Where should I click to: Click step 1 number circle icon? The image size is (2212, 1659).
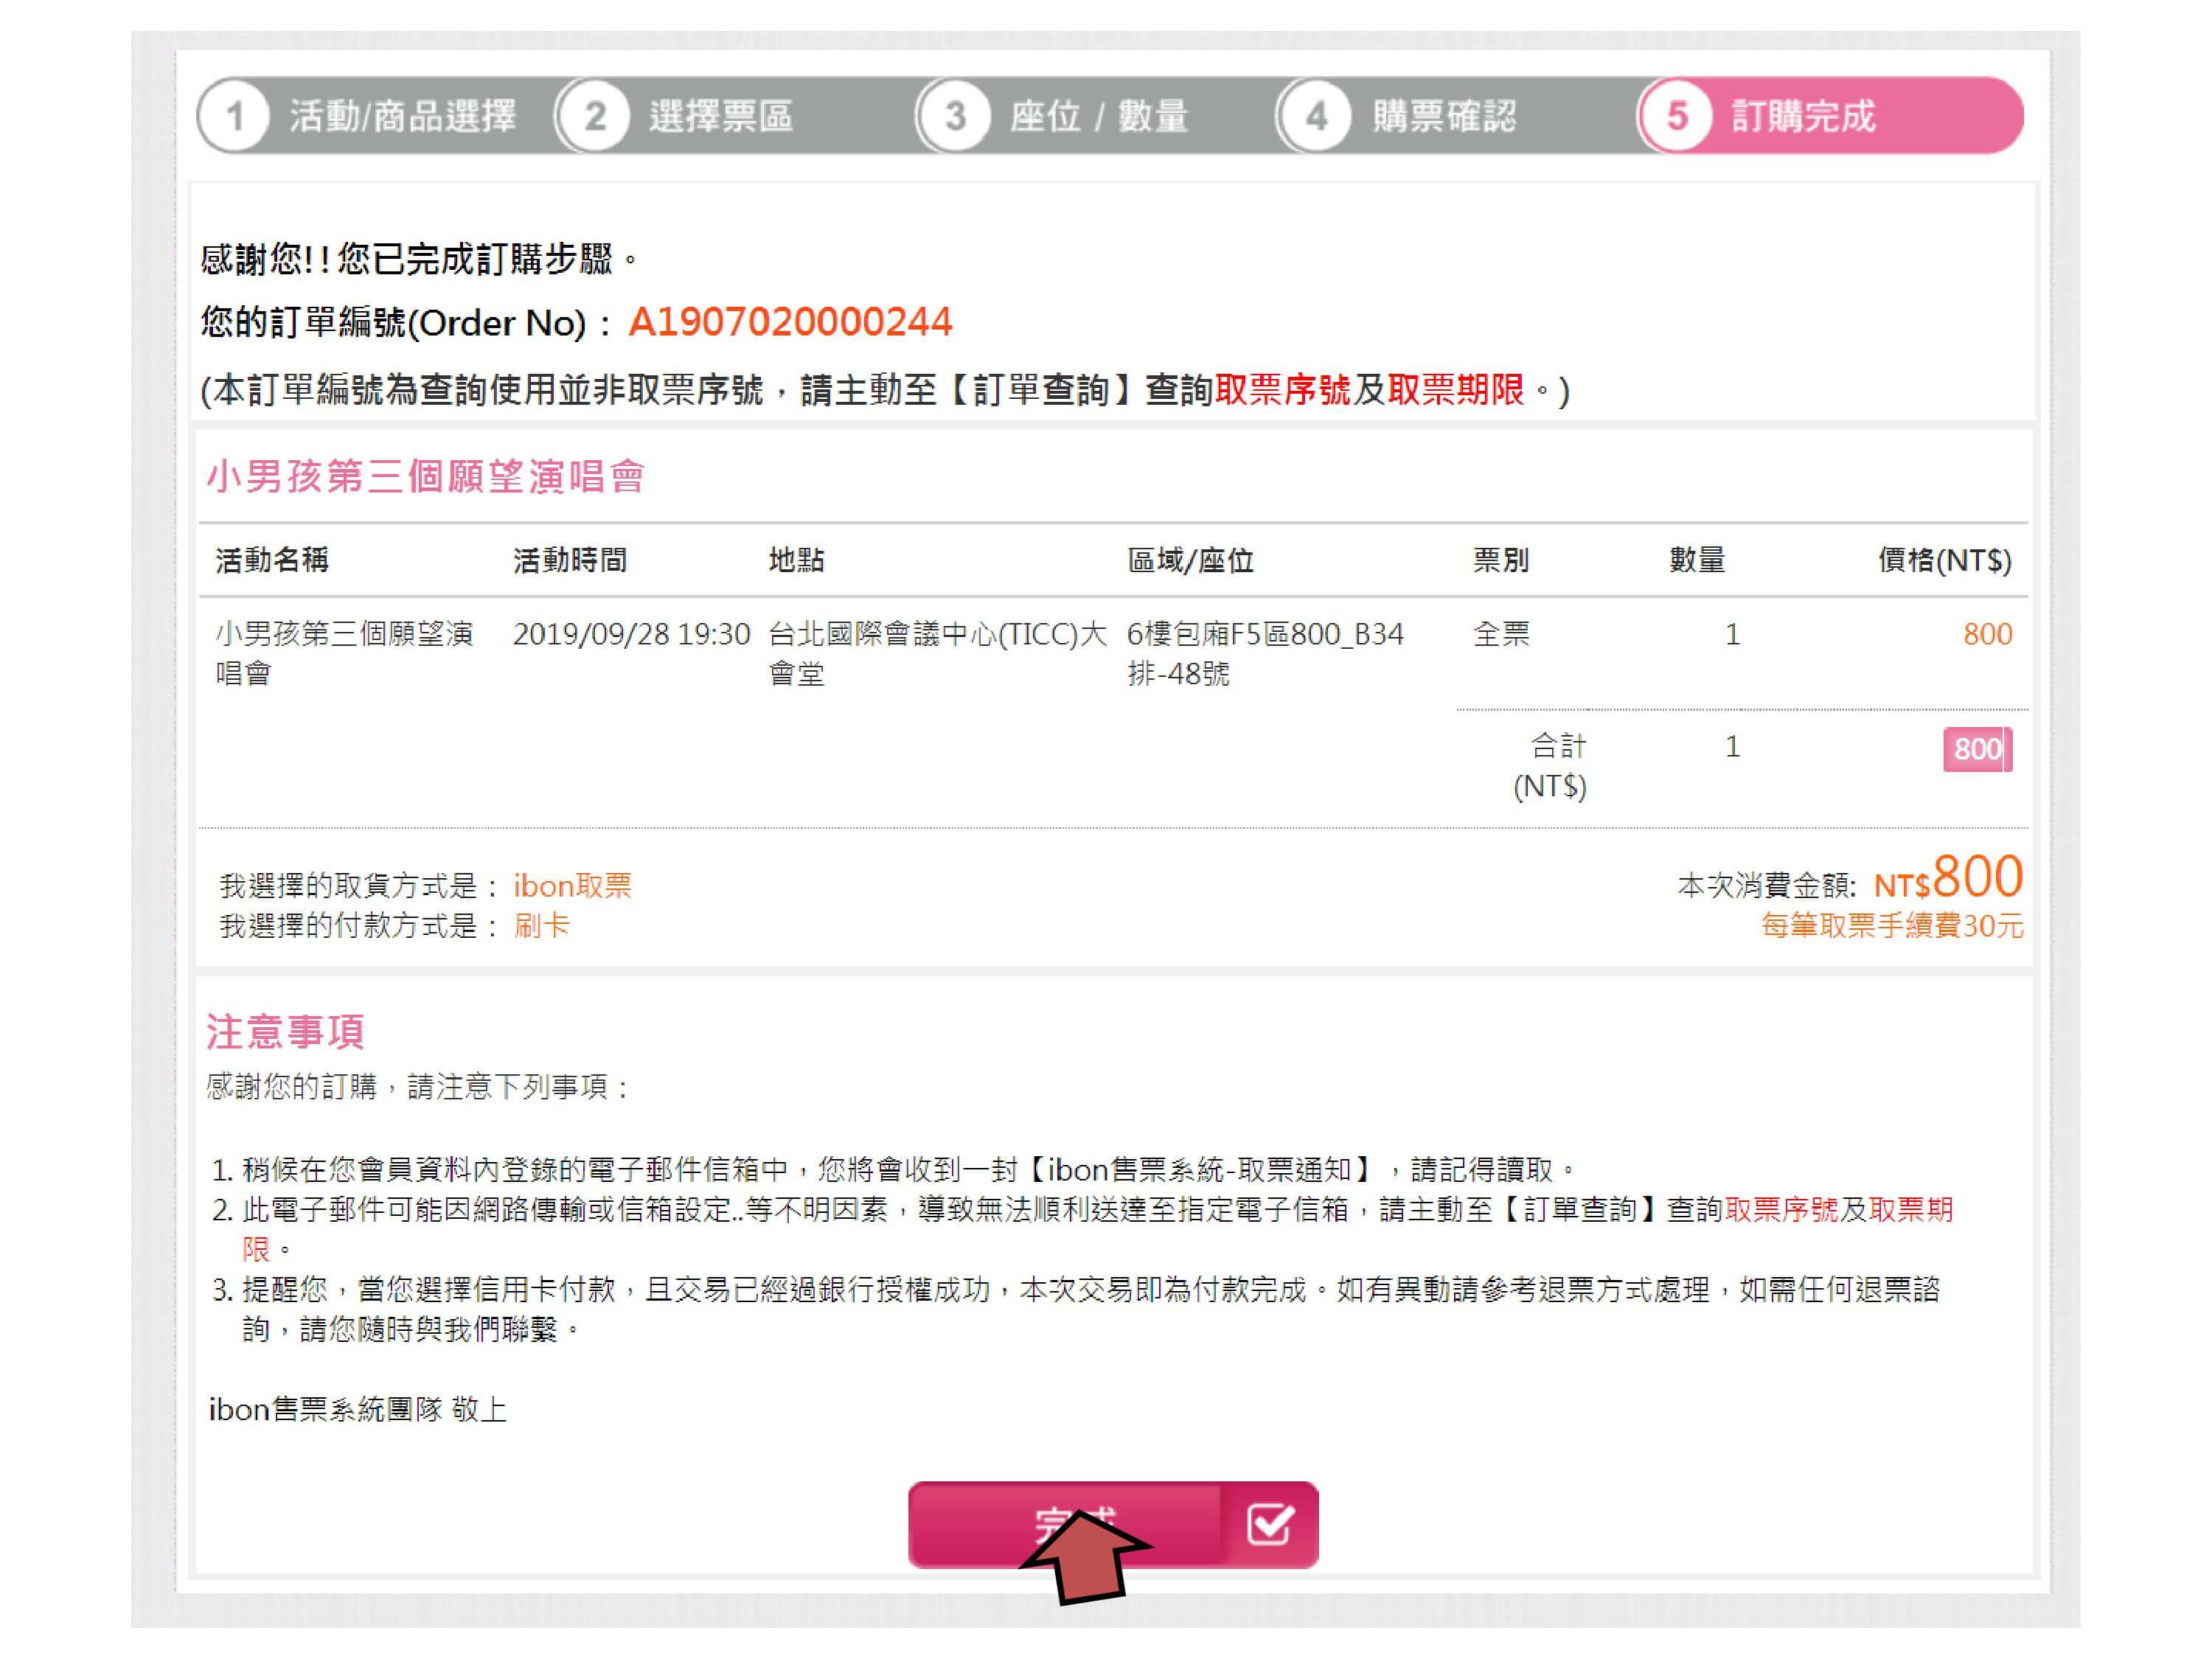tap(234, 116)
